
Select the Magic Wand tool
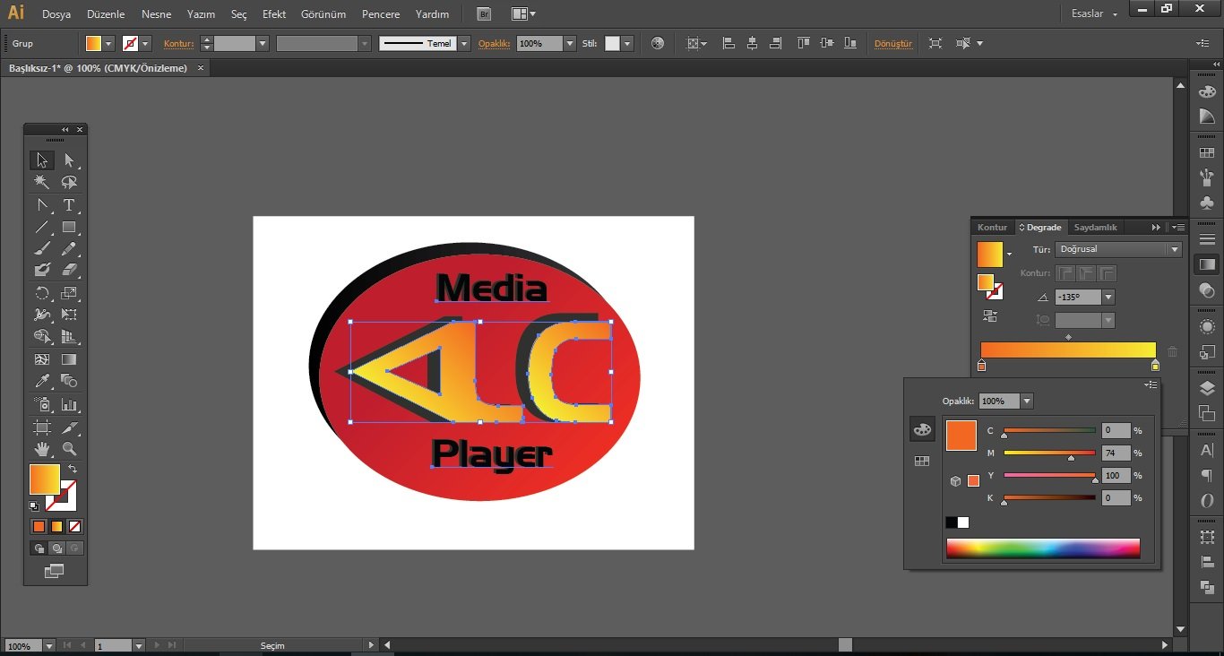point(41,182)
